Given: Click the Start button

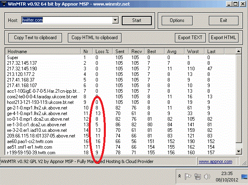Looking at the screenshot, I should pyautogui.click(x=137, y=20).
